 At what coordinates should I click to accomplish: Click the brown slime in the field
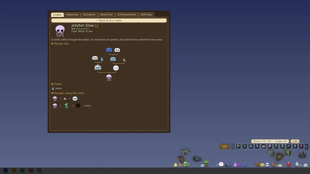(257, 164)
